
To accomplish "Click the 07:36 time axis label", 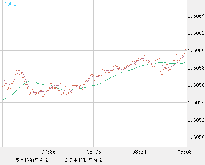I will tap(49, 152).
